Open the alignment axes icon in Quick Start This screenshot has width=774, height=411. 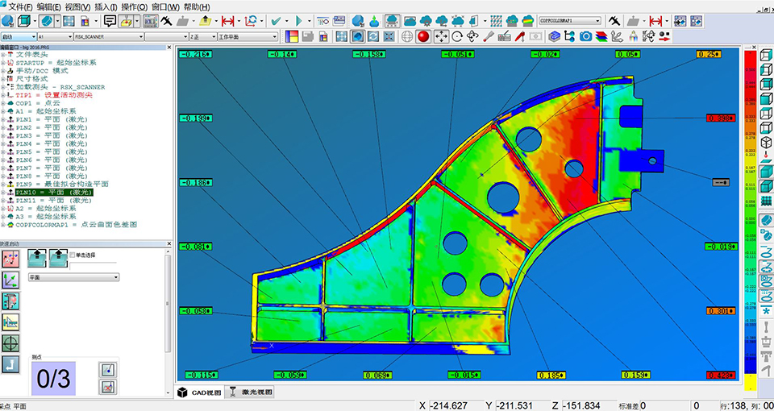tap(11, 280)
